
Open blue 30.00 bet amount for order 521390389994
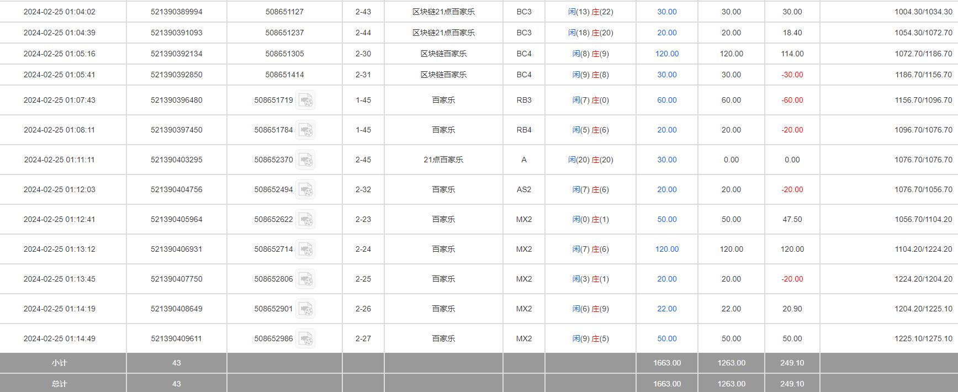click(x=666, y=12)
